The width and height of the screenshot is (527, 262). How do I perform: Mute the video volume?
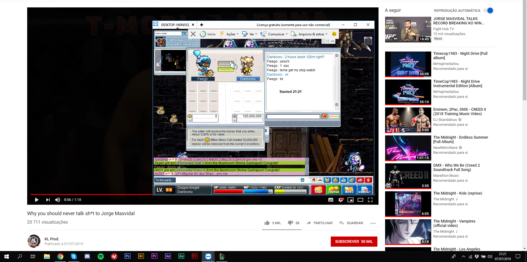pos(58,200)
